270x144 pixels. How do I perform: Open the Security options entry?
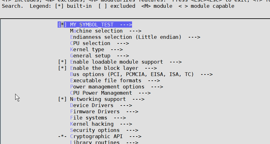[95, 130]
